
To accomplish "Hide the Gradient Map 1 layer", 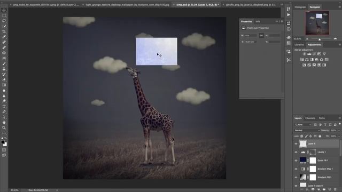I will [x=296, y=169].
